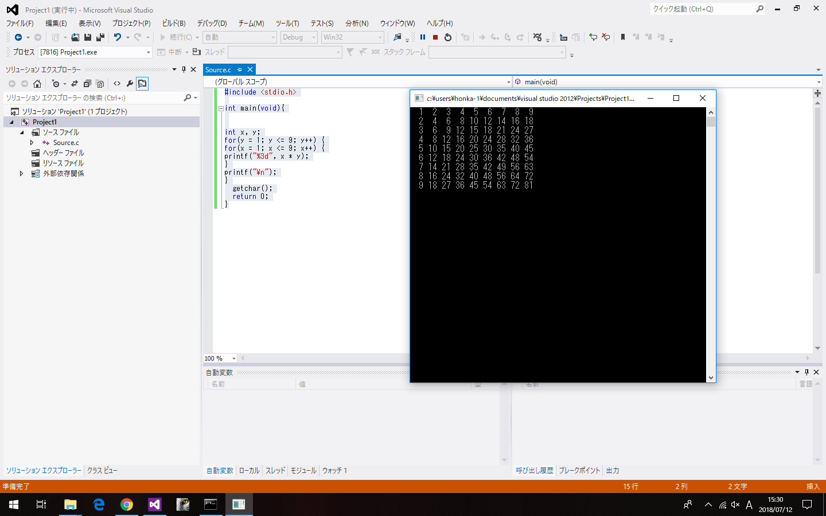Viewport: 826px width, 516px height.
Task: Open the ヘルプ(H) menu
Action: pyautogui.click(x=440, y=24)
